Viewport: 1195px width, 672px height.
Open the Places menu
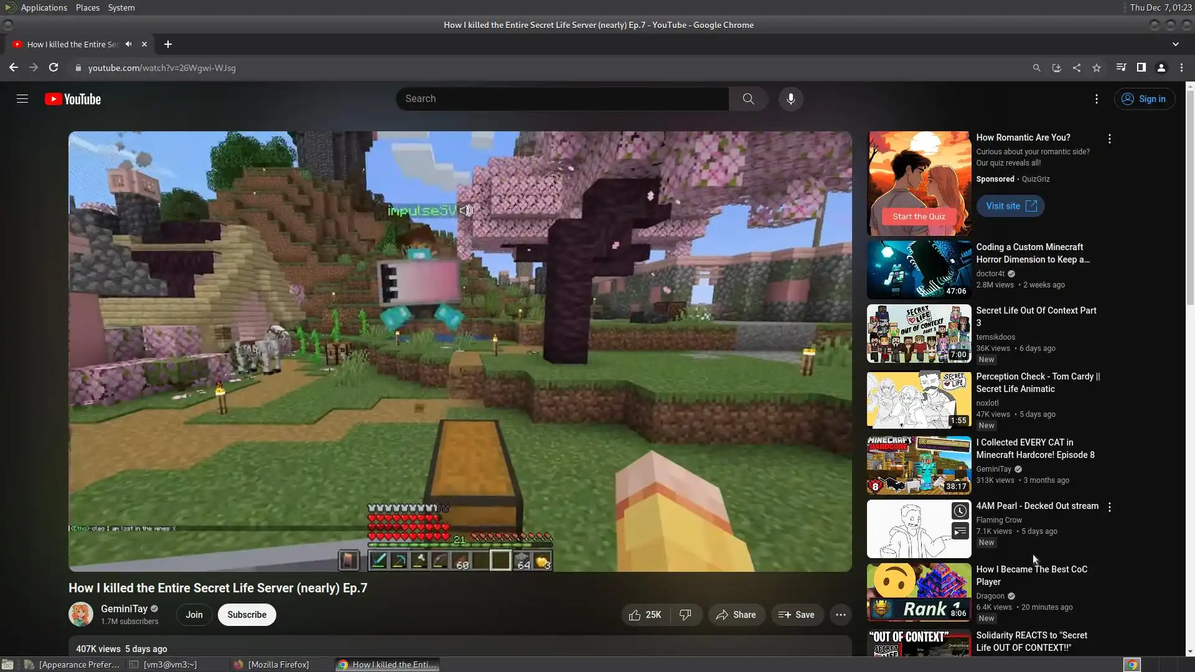(87, 7)
